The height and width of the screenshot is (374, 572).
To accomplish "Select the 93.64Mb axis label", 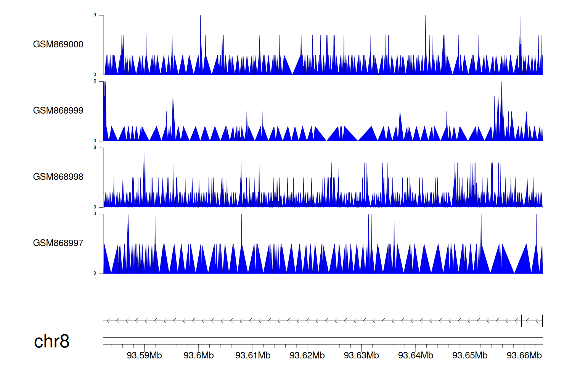I will pyautogui.click(x=416, y=355).
